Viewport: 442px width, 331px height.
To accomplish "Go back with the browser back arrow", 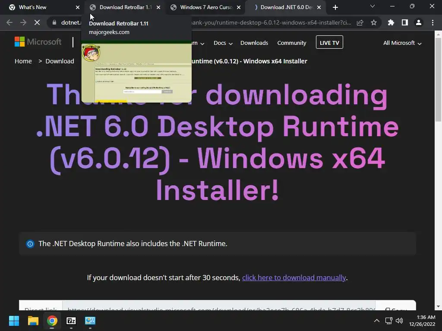I will pyautogui.click(x=9, y=22).
